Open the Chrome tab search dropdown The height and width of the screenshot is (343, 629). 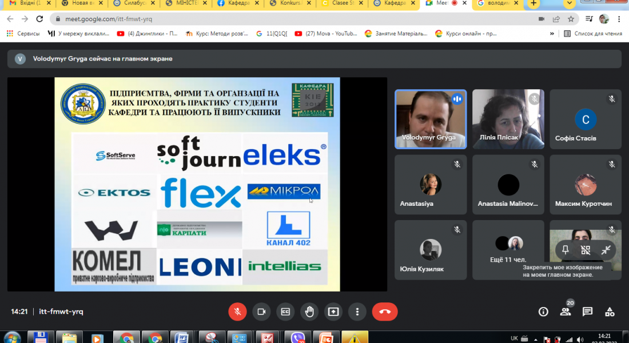[x=570, y=3]
